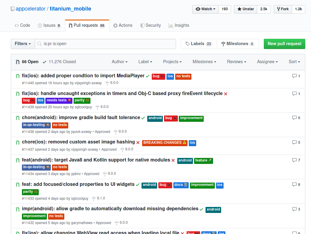Click the BREAKING CHANGES label
311x234 pixels.
165,143
